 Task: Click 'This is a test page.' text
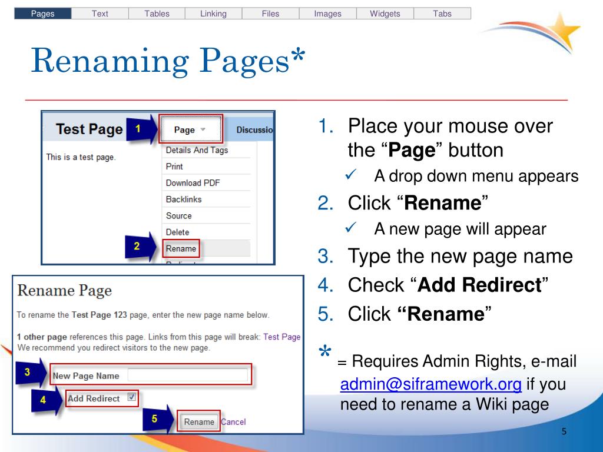click(x=81, y=157)
